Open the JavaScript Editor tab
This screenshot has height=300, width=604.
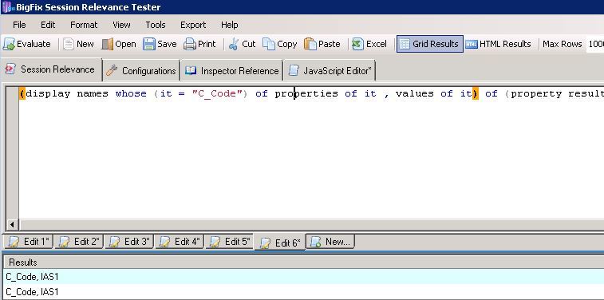pos(330,71)
